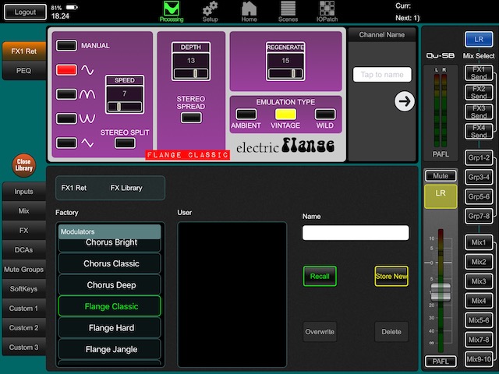Select Mix4

tap(479, 301)
